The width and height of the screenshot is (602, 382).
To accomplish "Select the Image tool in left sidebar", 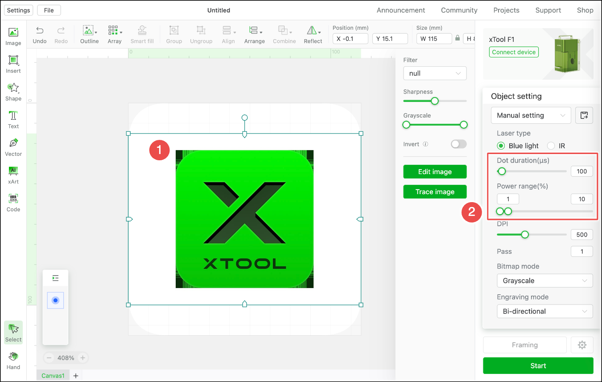I will click(x=13, y=37).
